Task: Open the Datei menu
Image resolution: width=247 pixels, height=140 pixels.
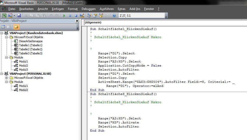Action: pyautogui.click(x=12, y=9)
